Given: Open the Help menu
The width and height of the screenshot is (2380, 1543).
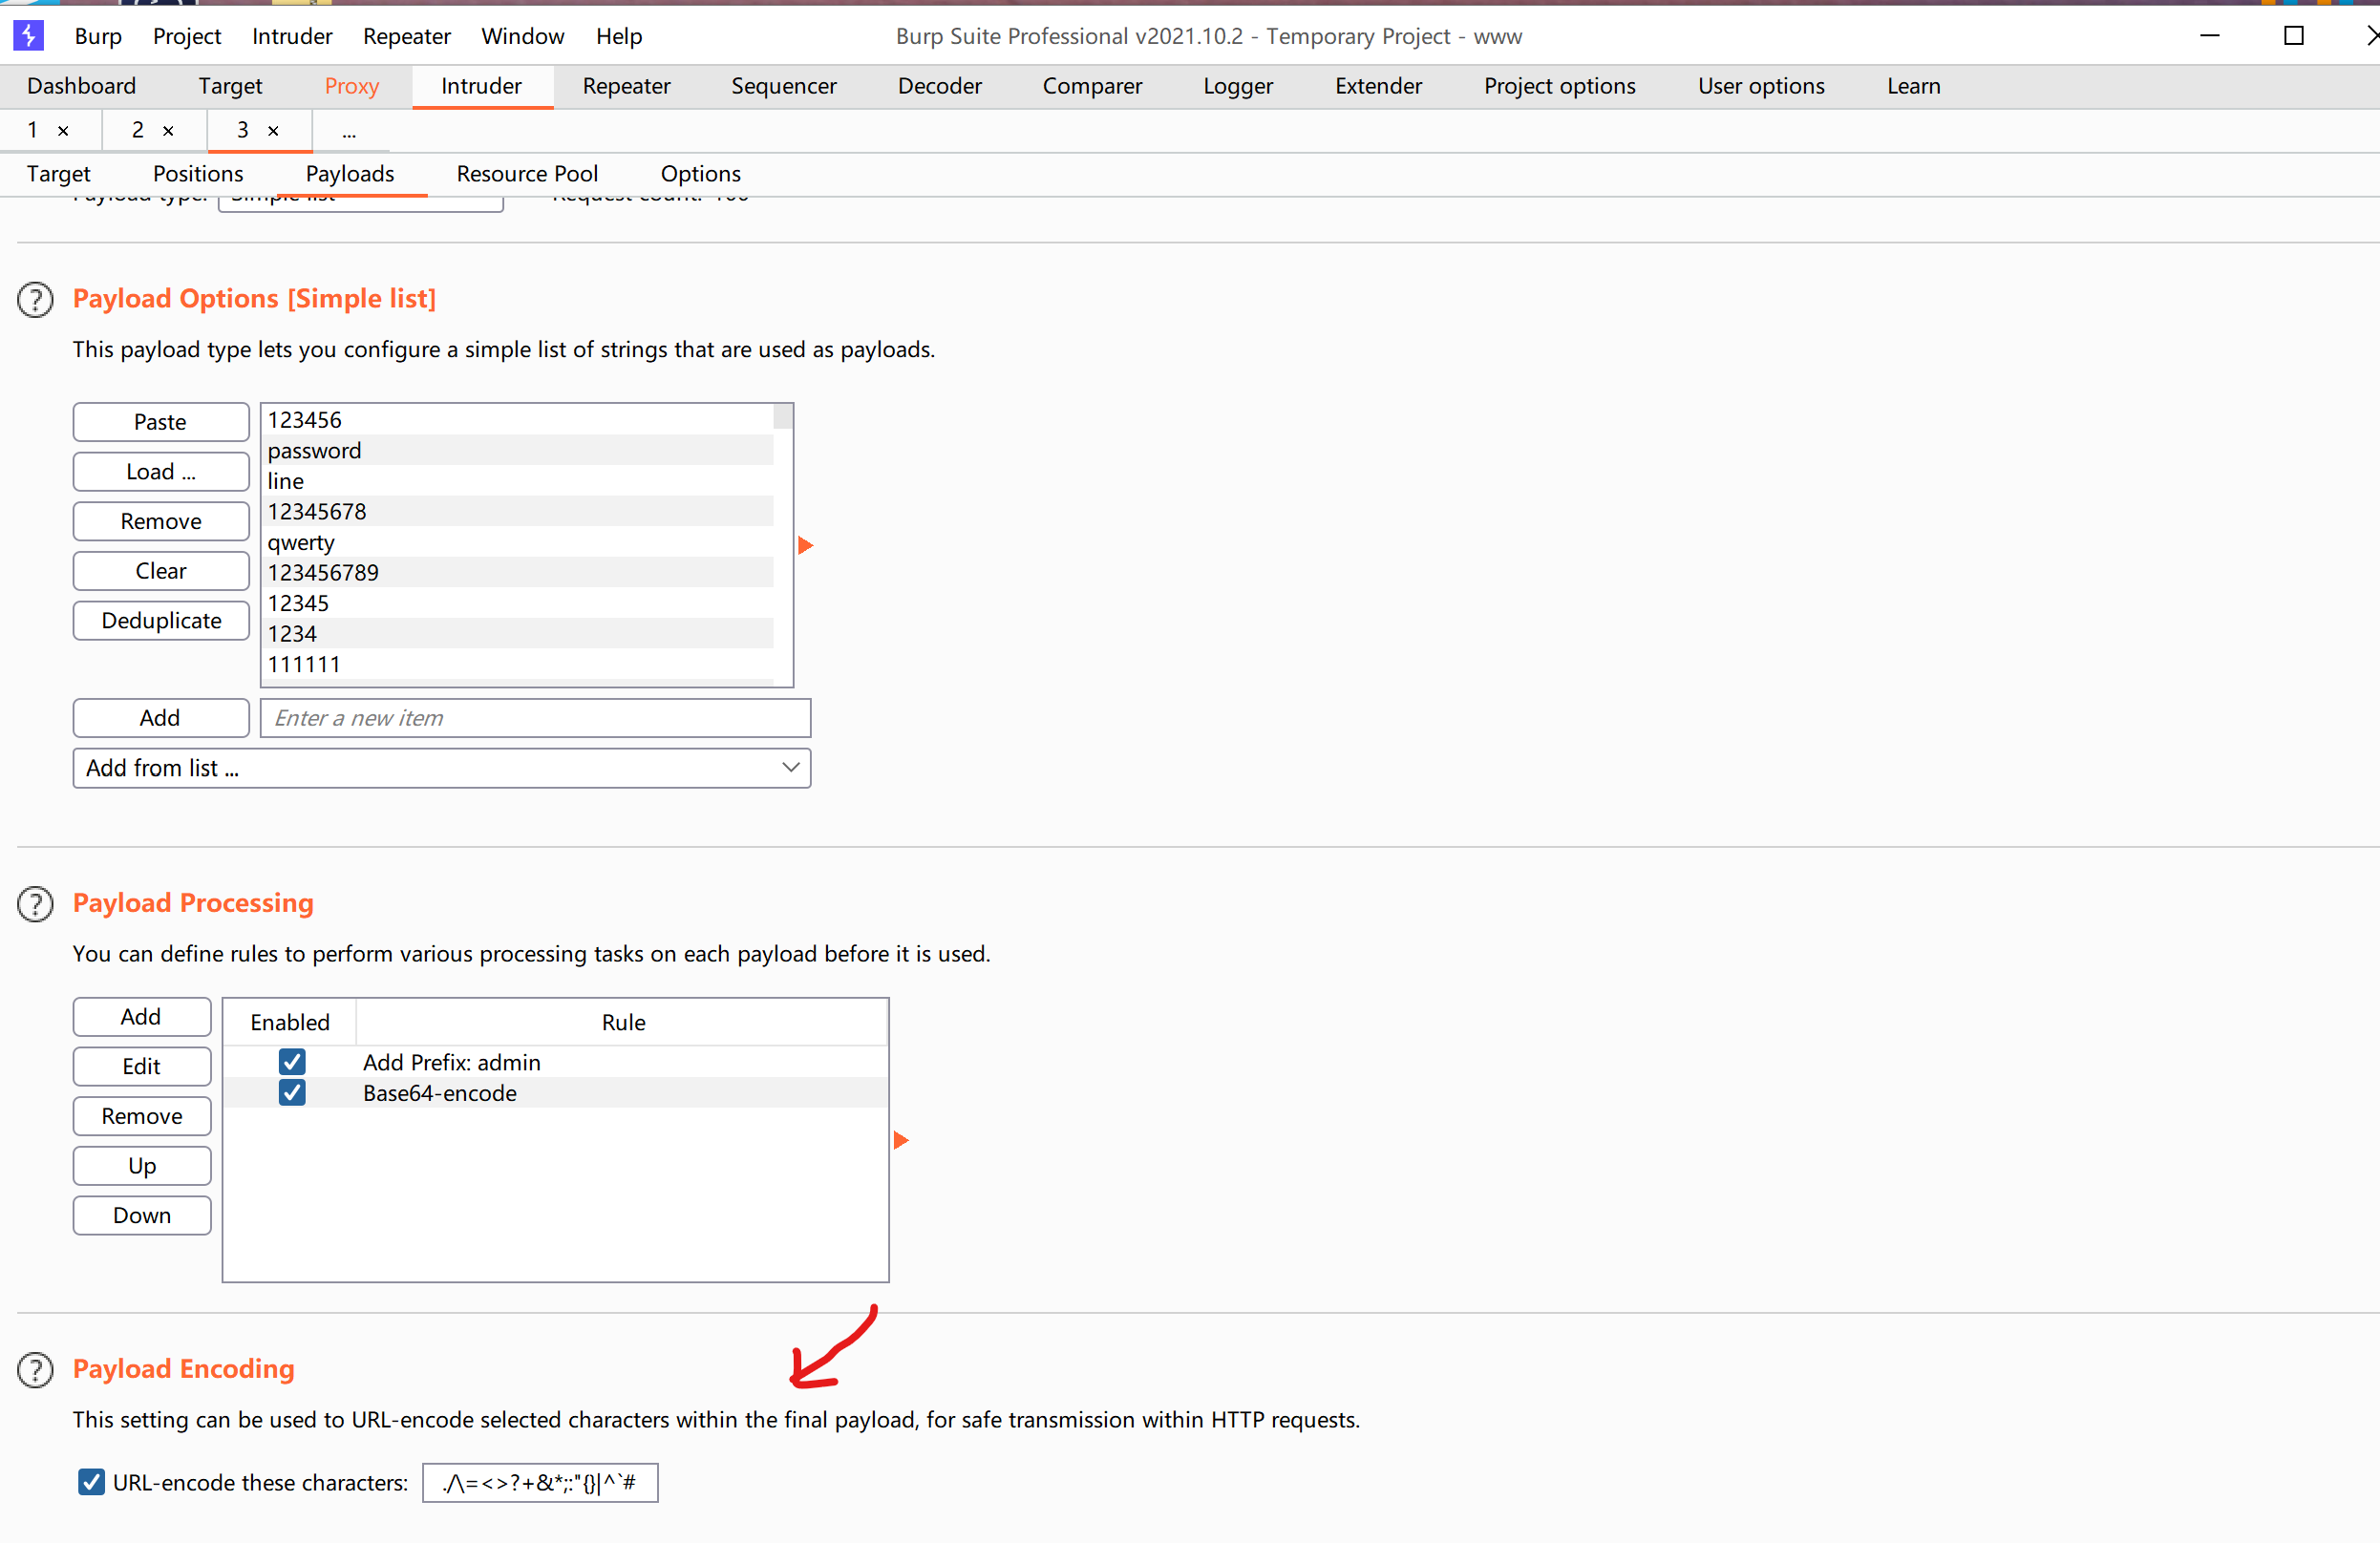Looking at the screenshot, I should pyautogui.click(x=619, y=36).
